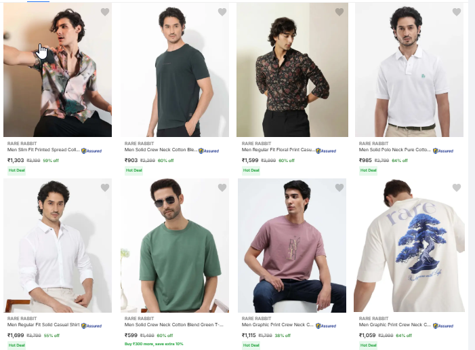The image size is (475, 350).
Task: Favorite the floral print casual shirt
Action: (339, 12)
